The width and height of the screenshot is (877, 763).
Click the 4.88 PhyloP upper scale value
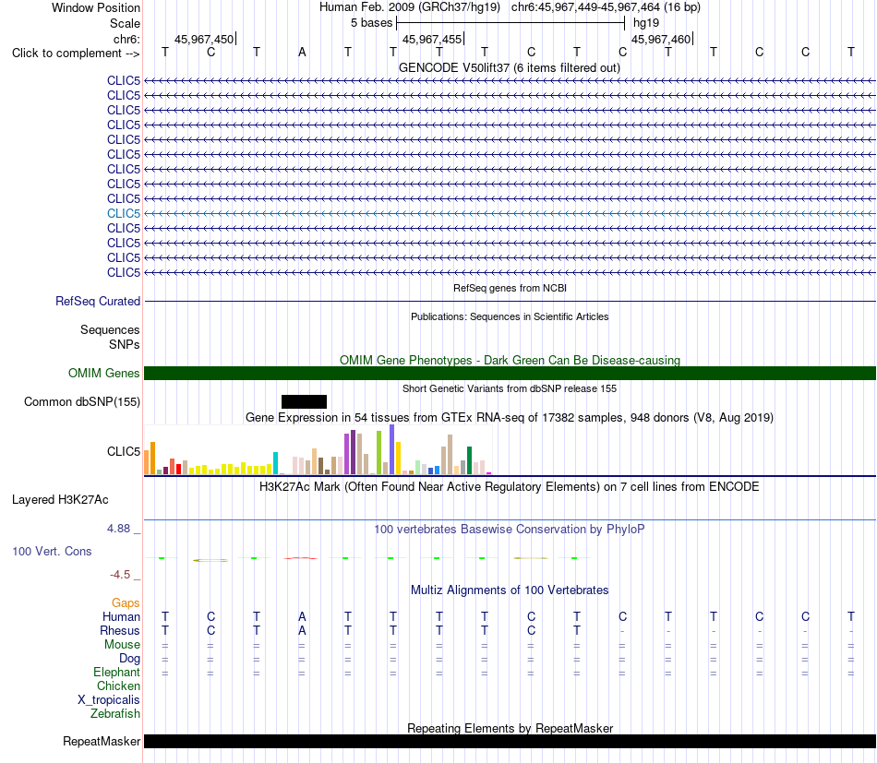(x=118, y=529)
